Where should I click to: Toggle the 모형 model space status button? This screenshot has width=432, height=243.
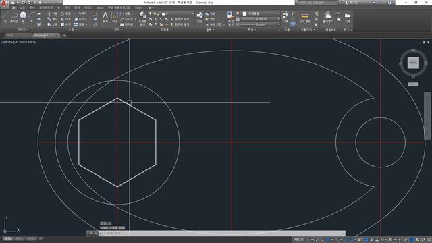296,240
